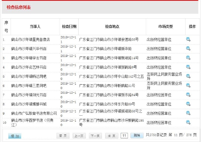Click the 检查日期 column header
The image size is (201, 142).
[69, 27]
